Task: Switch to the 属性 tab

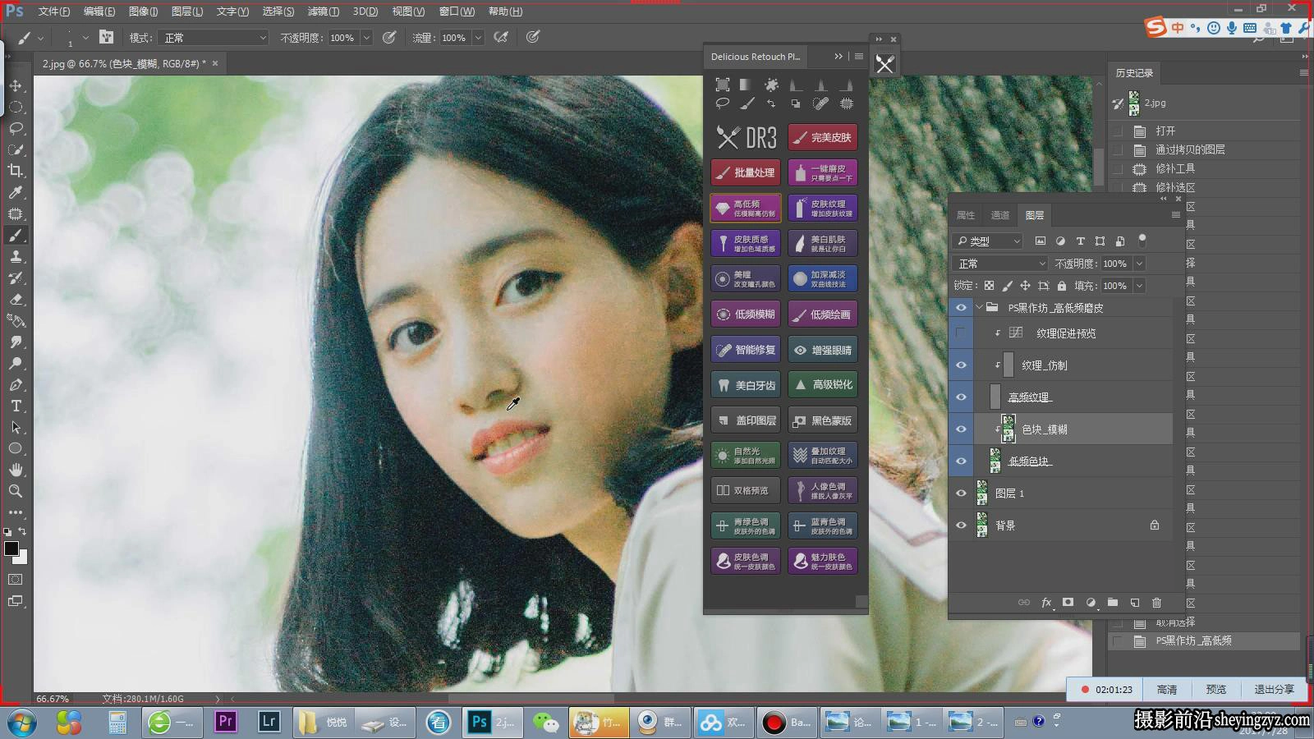Action: pos(966,215)
